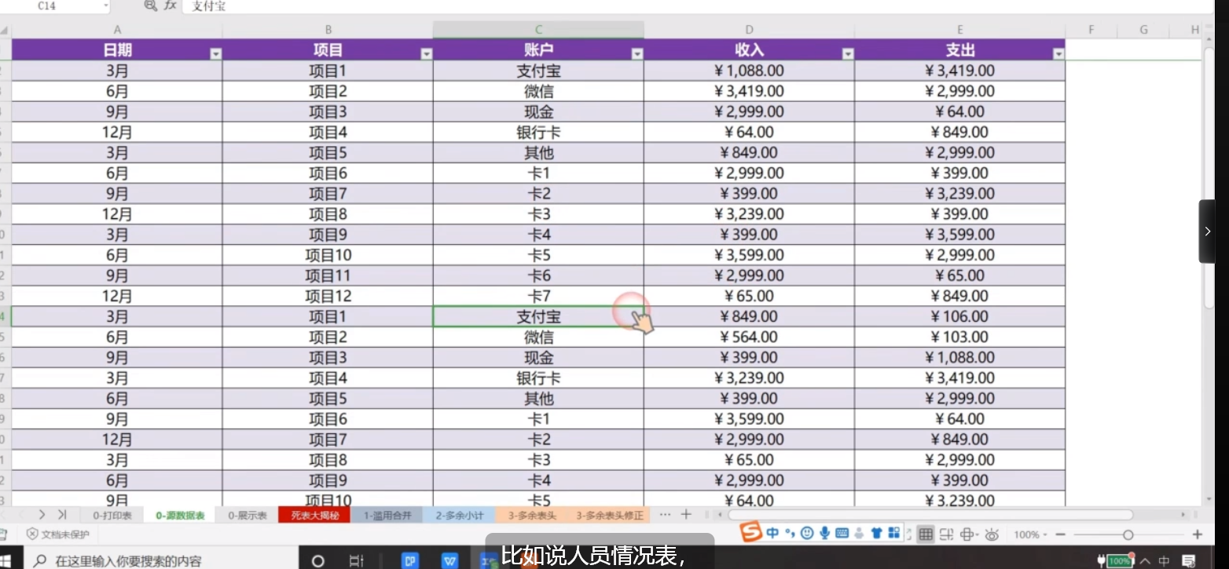Click the horizontal scrollbar thumb

(x=931, y=515)
